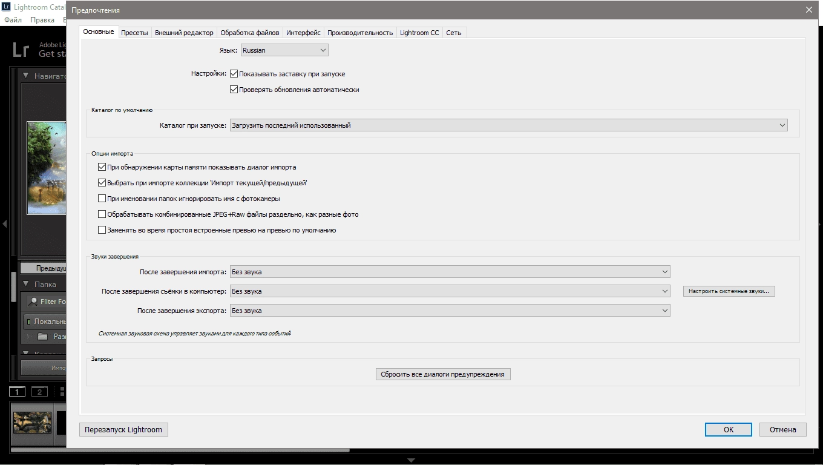
Task: Open the Язык Russian dropdown
Action: click(x=284, y=50)
